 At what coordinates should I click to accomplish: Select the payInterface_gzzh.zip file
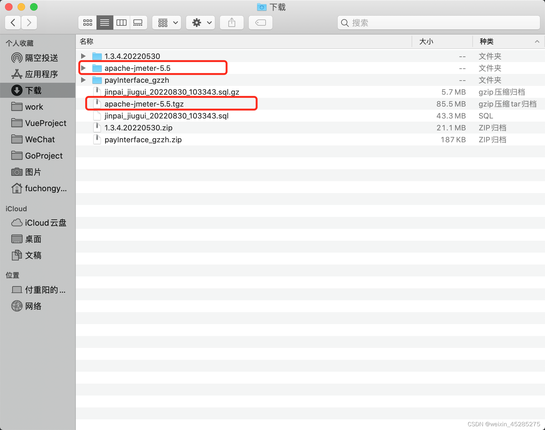[x=310, y=139]
